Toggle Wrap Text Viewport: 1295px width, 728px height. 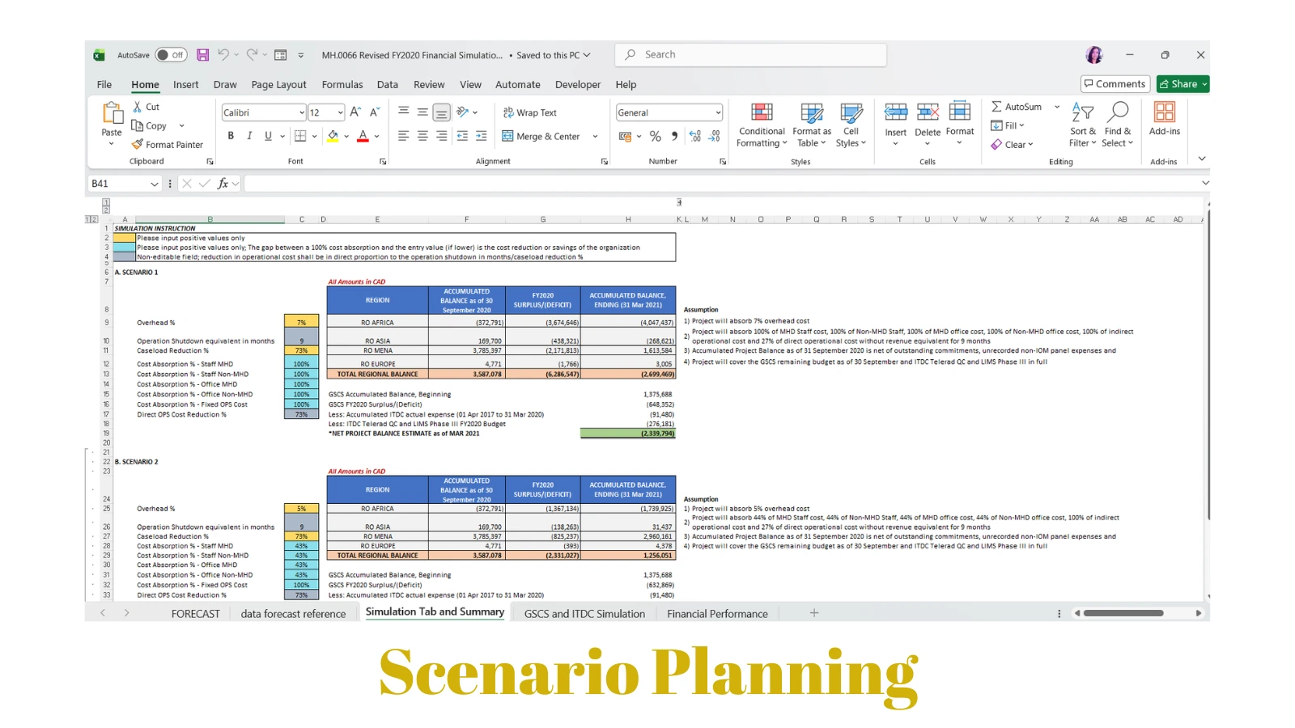click(x=530, y=112)
